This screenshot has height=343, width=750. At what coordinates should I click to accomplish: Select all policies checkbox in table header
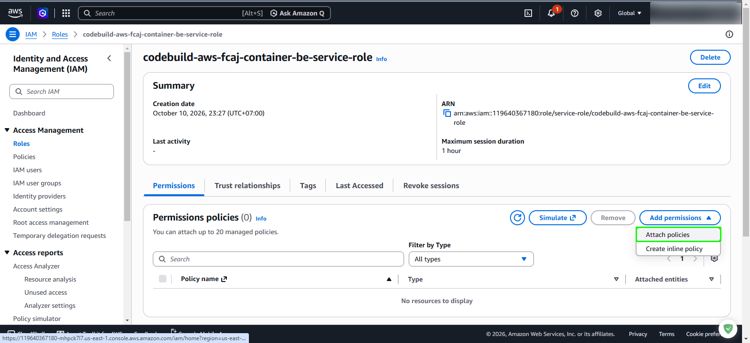(x=163, y=279)
